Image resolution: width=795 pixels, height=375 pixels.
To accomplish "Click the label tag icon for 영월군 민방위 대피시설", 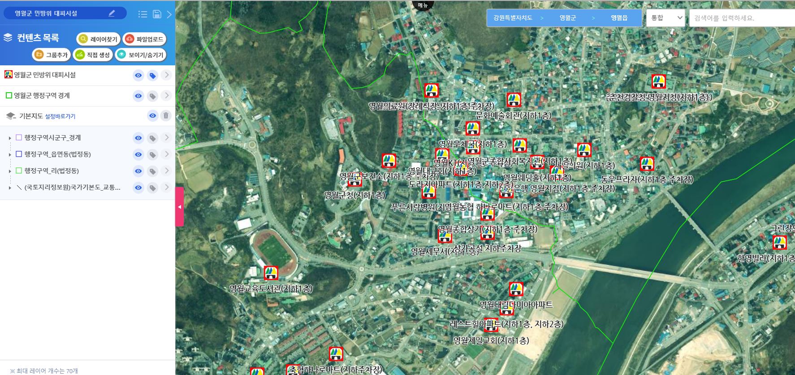I will pyautogui.click(x=153, y=76).
